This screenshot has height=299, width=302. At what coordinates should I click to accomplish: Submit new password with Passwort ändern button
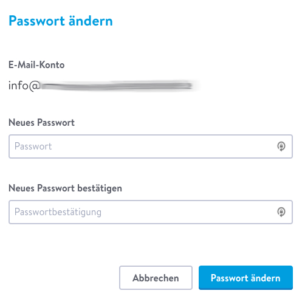pyautogui.click(x=245, y=278)
